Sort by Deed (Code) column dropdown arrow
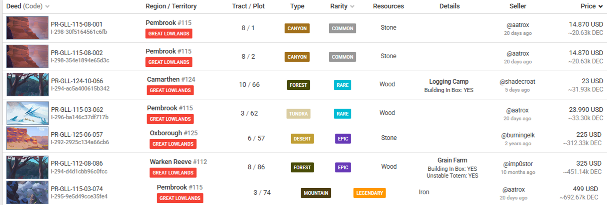 (x=47, y=6)
